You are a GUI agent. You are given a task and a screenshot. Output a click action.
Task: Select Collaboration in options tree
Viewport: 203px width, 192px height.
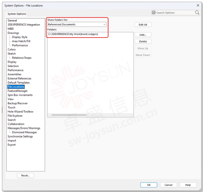[x=16, y=124]
